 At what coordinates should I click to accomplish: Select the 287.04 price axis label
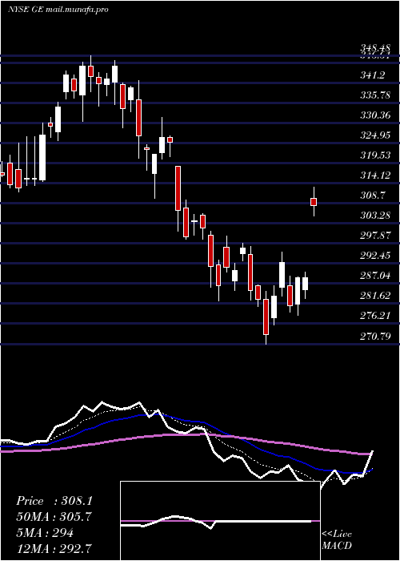coord(375,276)
